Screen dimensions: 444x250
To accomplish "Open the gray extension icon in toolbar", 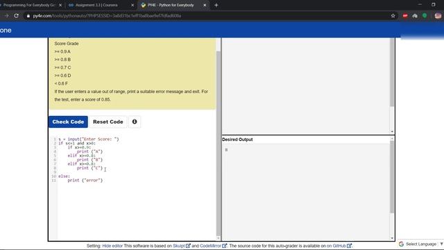I will (x=415, y=16).
